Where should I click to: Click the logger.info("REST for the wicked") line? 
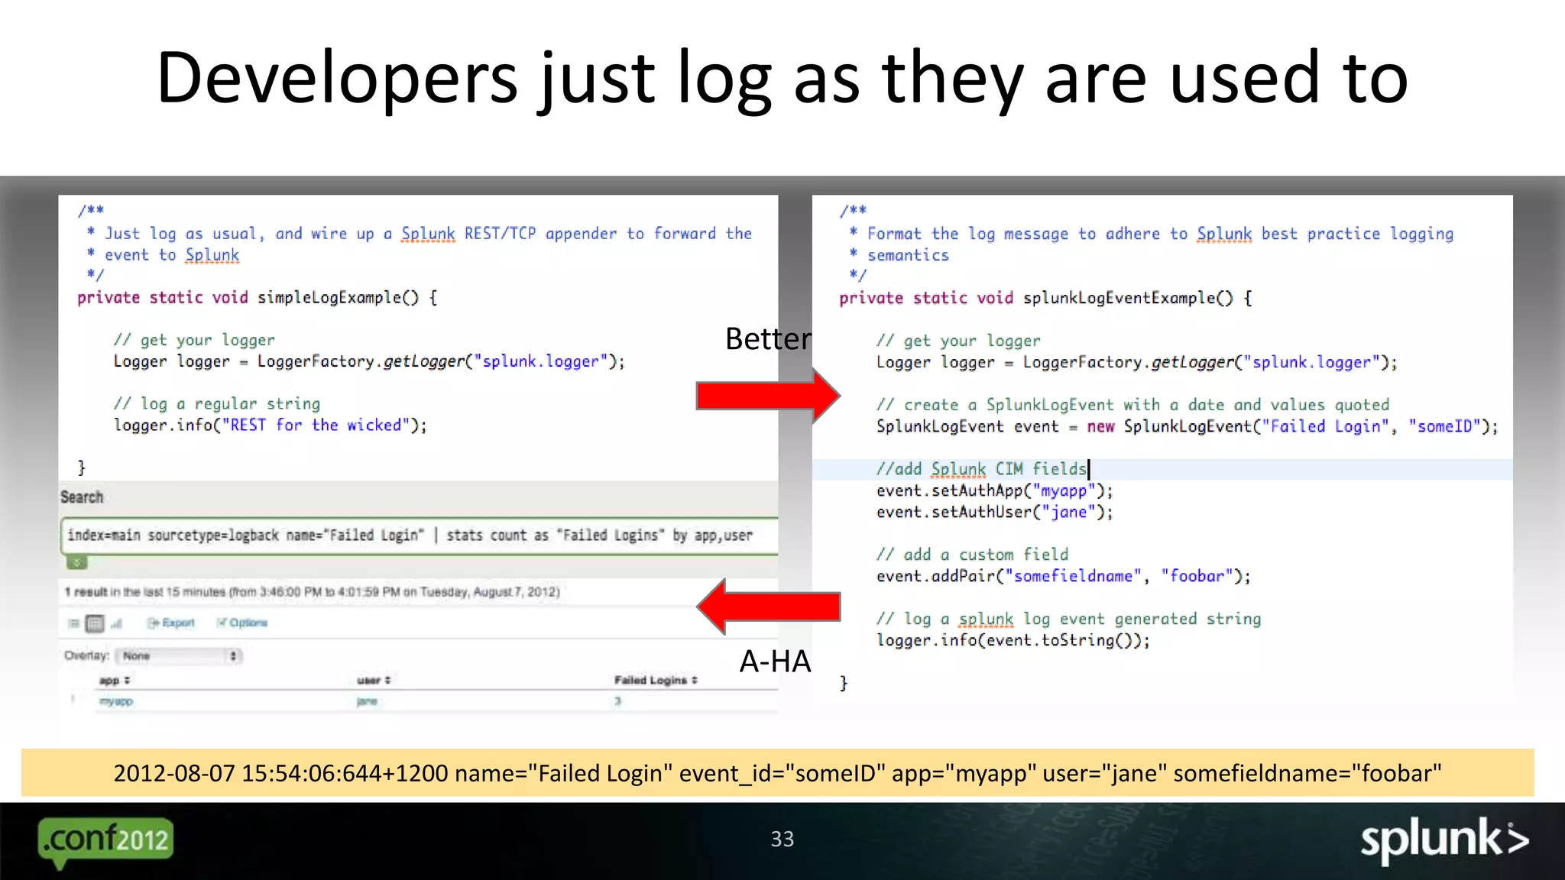[x=271, y=425]
